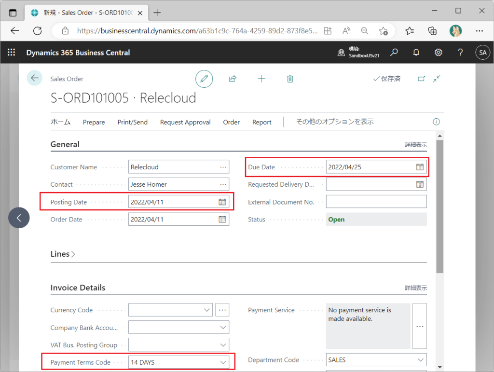Go back using the Sales Order back arrow

[x=35, y=78]
